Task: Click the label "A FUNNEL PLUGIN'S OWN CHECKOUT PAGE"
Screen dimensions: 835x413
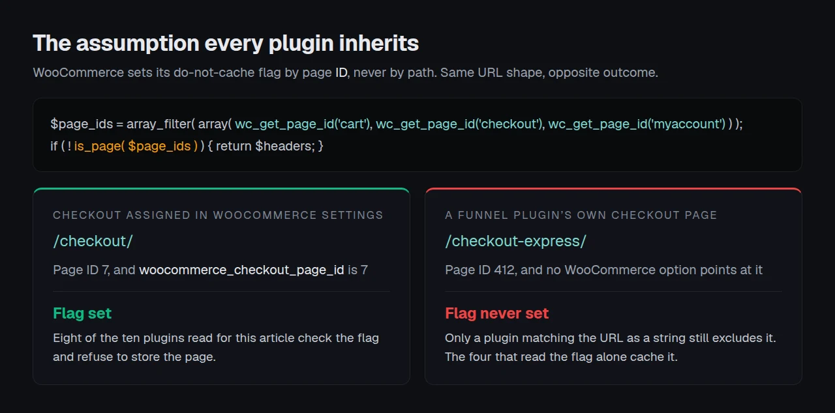Action: [581, 215]
